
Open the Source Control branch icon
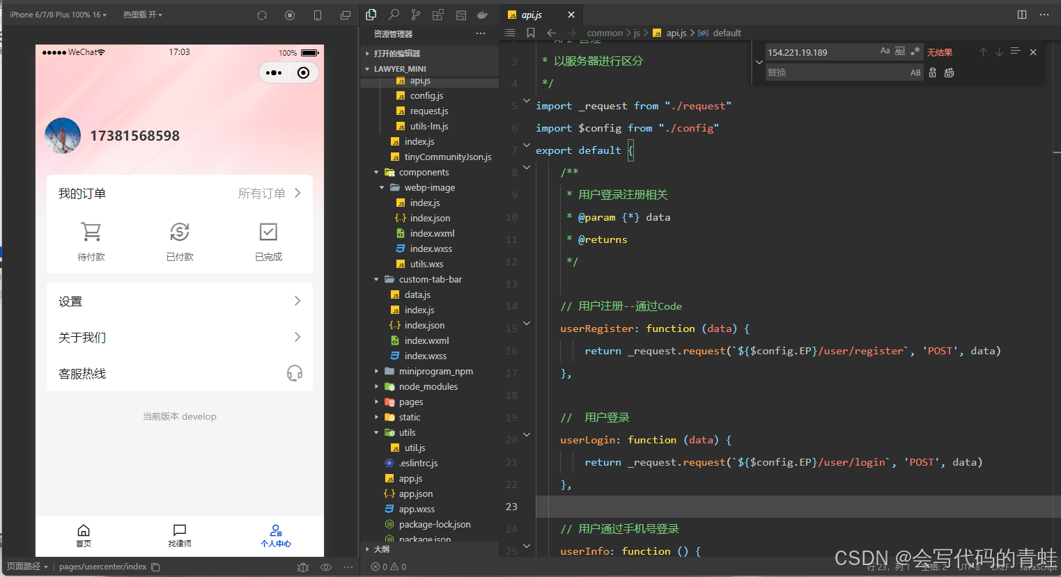[416, 14]
